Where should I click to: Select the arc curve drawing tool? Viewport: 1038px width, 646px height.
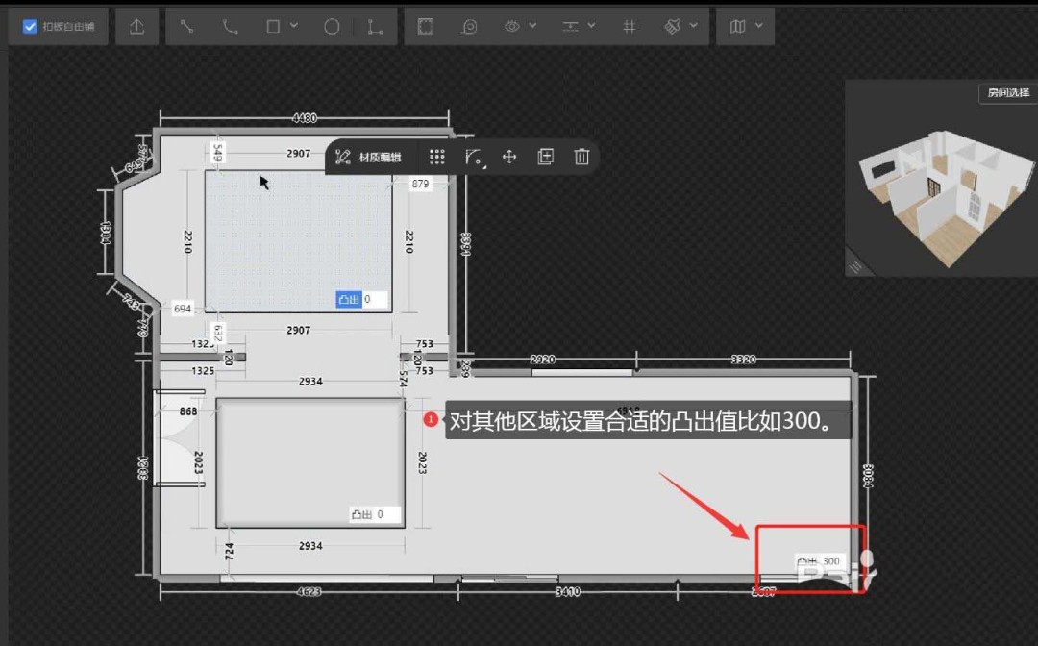click(231, 27)
